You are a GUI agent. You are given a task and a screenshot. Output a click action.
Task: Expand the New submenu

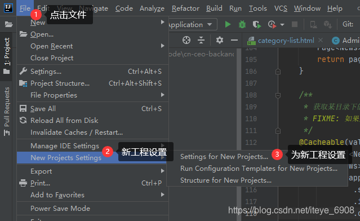tap(92, 23)
